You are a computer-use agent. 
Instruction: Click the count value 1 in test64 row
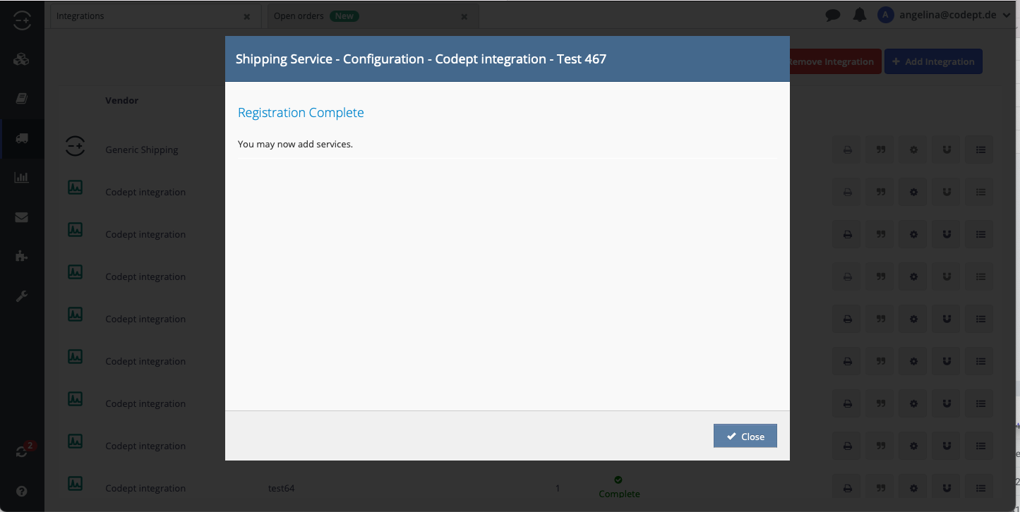pos(558,488)
